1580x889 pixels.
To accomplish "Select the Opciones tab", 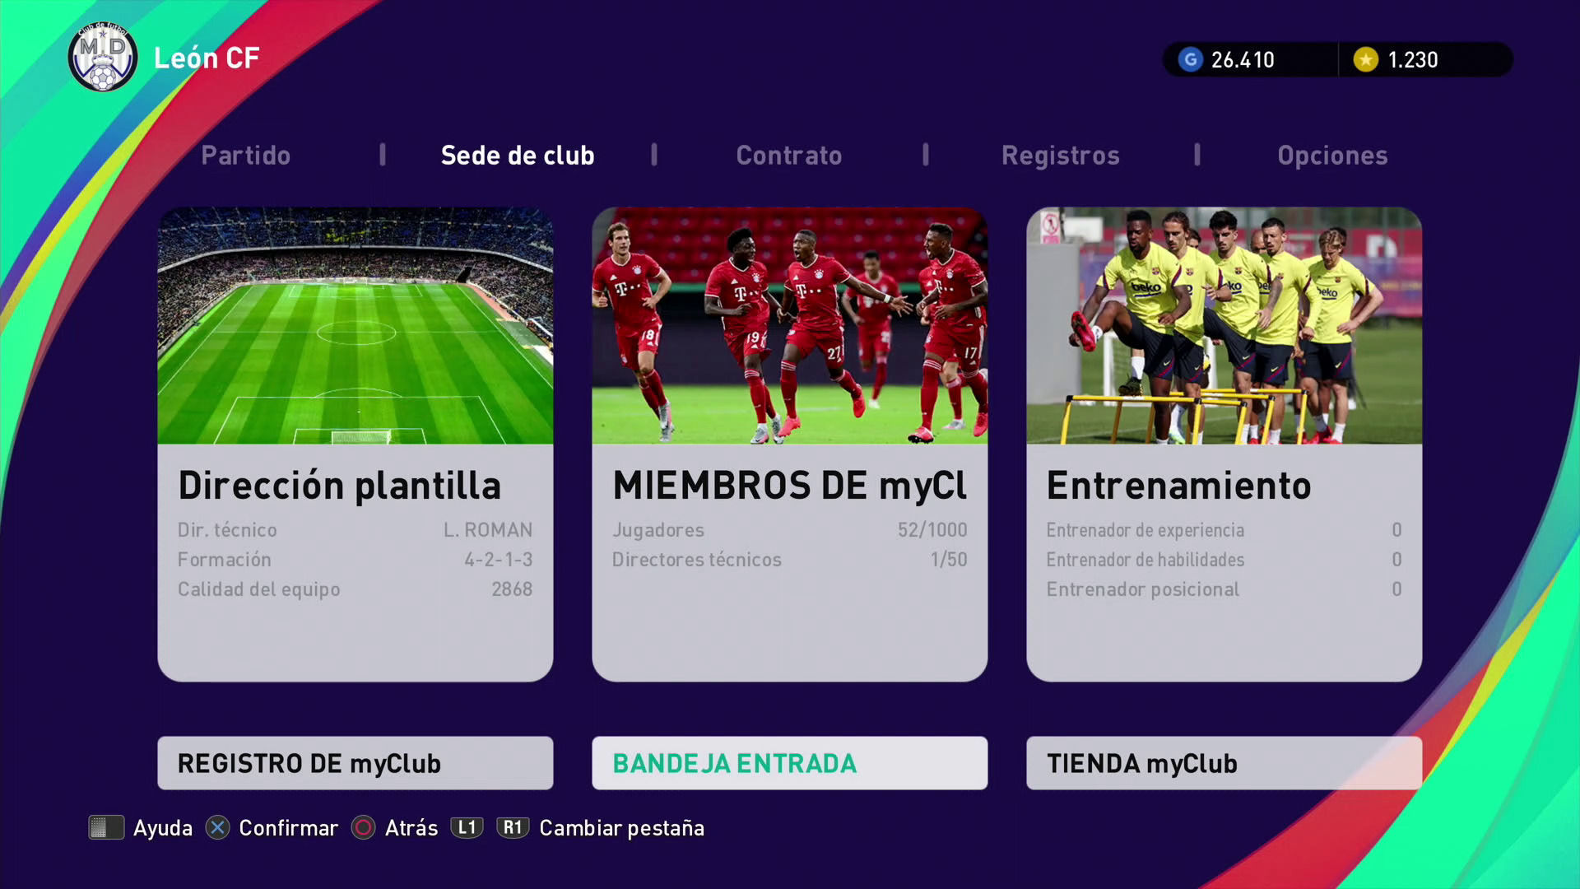I will 1331,156.
